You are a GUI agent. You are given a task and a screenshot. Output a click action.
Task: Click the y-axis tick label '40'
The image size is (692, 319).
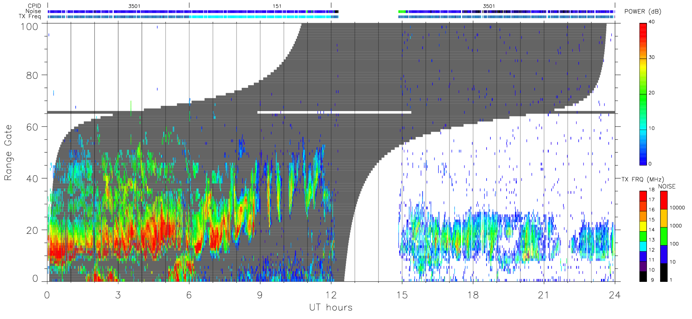point(32,179)
